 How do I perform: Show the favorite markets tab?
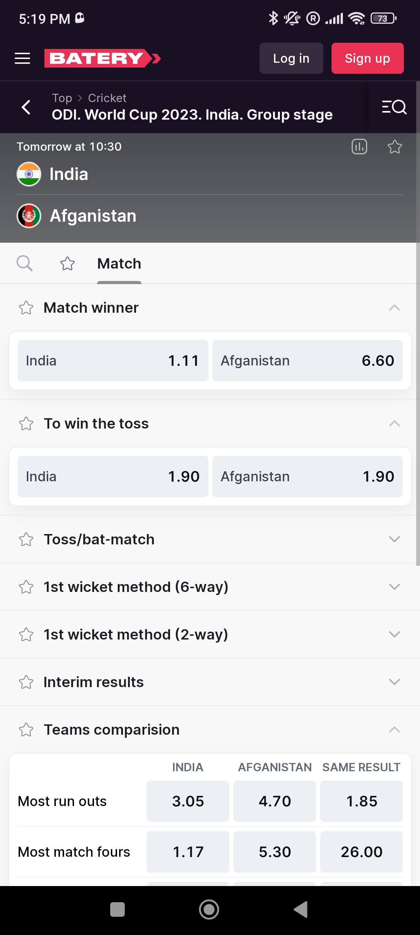click(x=67, y=263)
